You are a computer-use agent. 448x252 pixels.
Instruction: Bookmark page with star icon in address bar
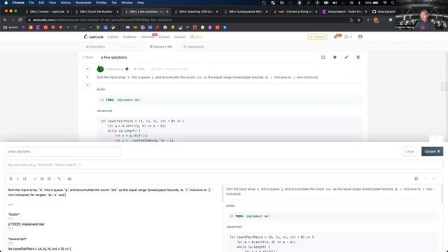359,20
